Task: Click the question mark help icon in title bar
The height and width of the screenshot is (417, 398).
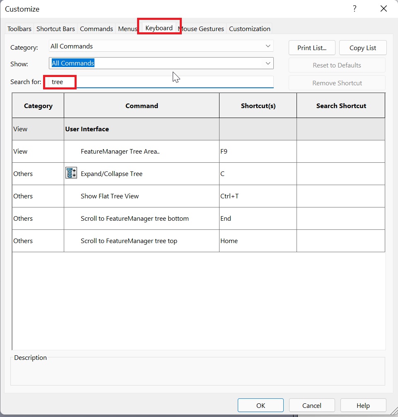Action: tap(355, 9)
